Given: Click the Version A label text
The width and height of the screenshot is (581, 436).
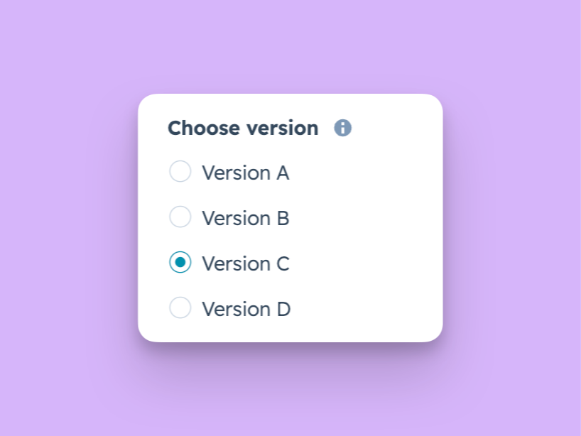Looking at the screenshot, I should (x=246, y=172).
